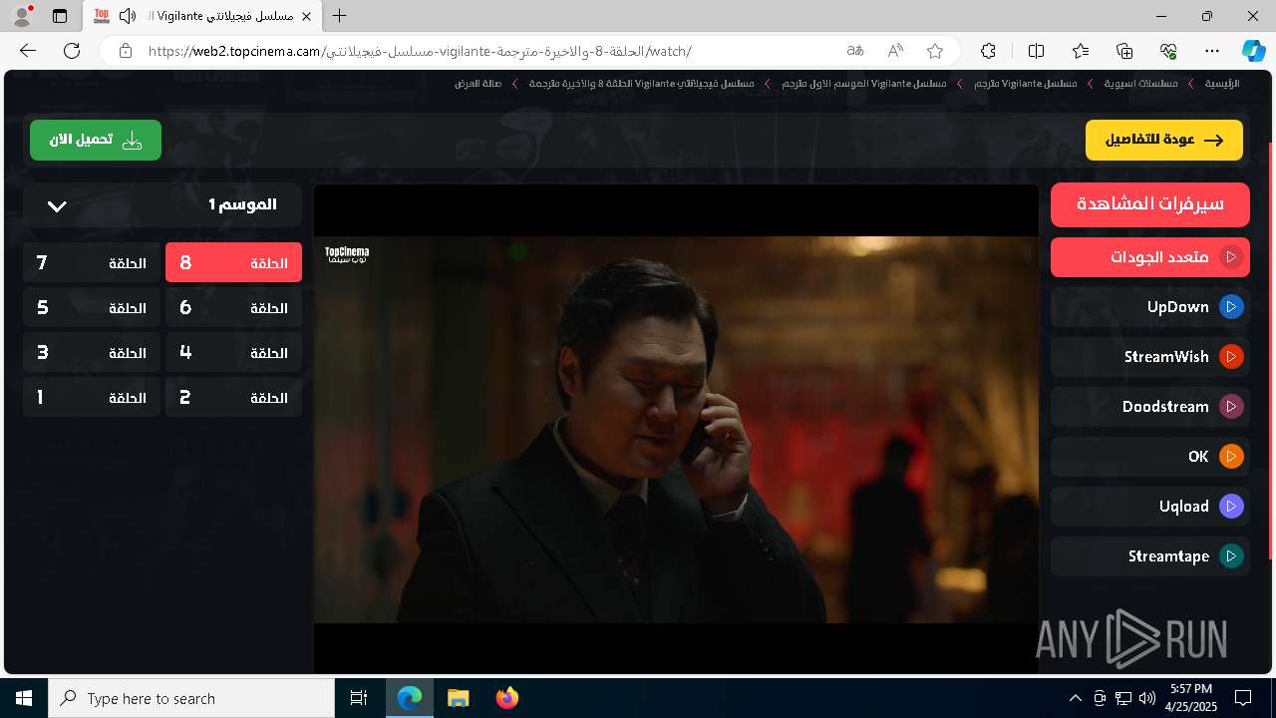Click the StreamWish server play icon
Viewport: 1276px width, 718px height.
(1231, 357)
